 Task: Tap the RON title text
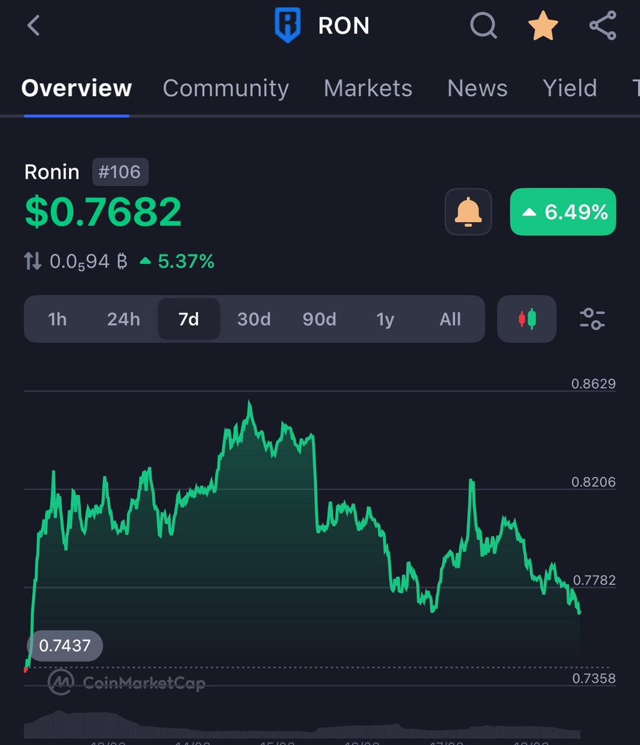(x=344, y=26)
